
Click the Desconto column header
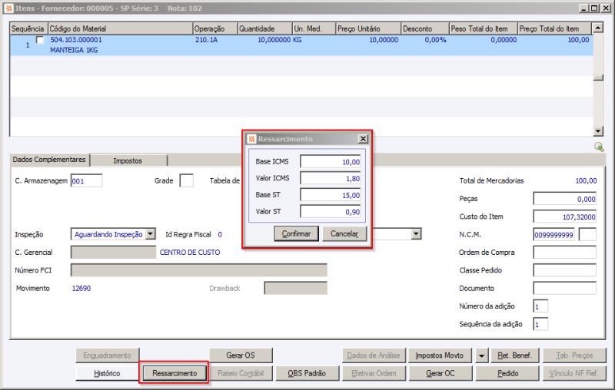(x=425, y=28)
